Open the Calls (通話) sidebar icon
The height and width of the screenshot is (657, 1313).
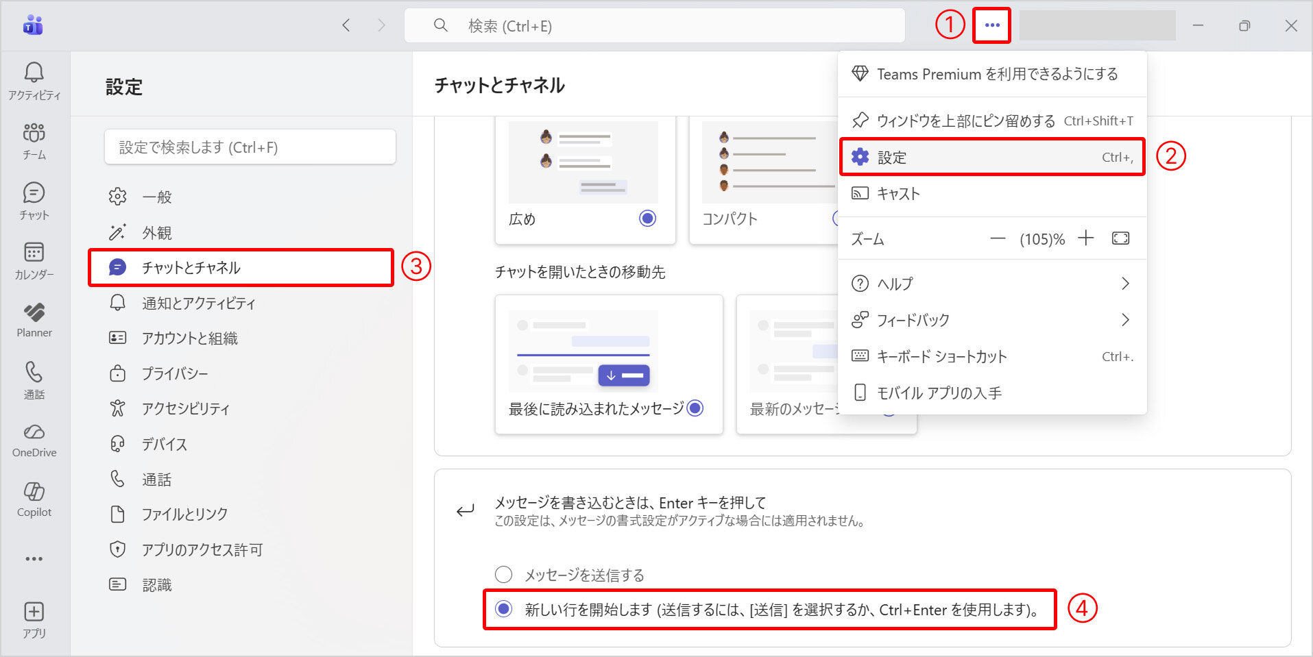pyautogui.click(x=34, y=380)
